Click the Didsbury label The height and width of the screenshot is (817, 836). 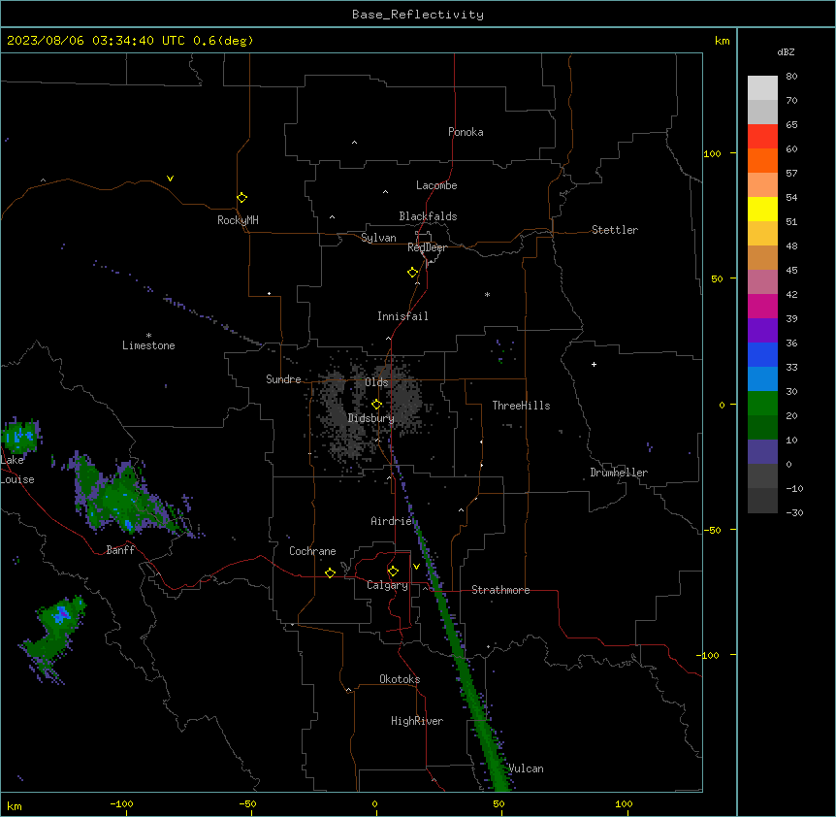pos(370,418)
